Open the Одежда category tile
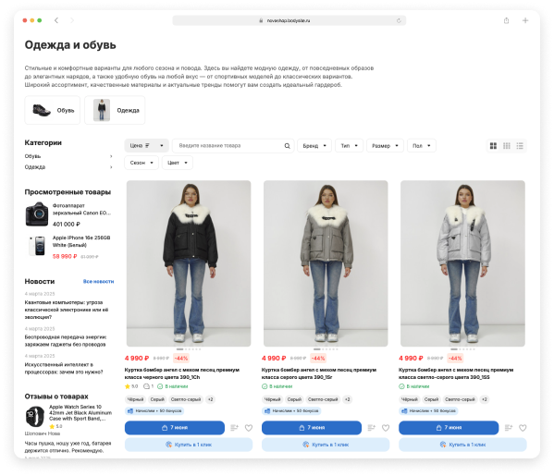554x476 pixels. coord(115,110)
